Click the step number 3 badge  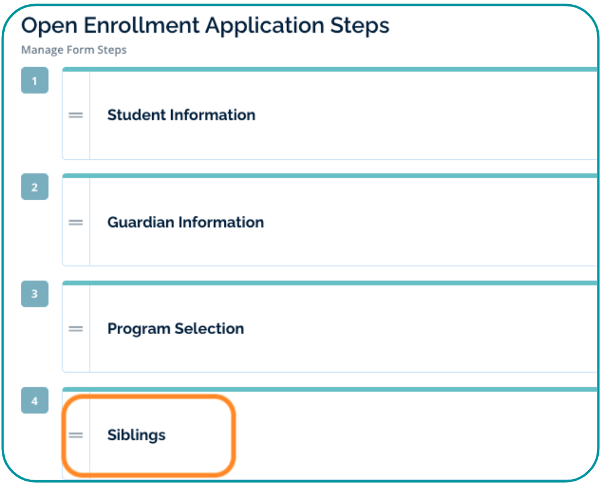pos(34,294)
